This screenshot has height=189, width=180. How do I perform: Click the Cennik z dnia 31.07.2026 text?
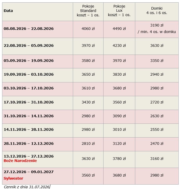point(27,187)
